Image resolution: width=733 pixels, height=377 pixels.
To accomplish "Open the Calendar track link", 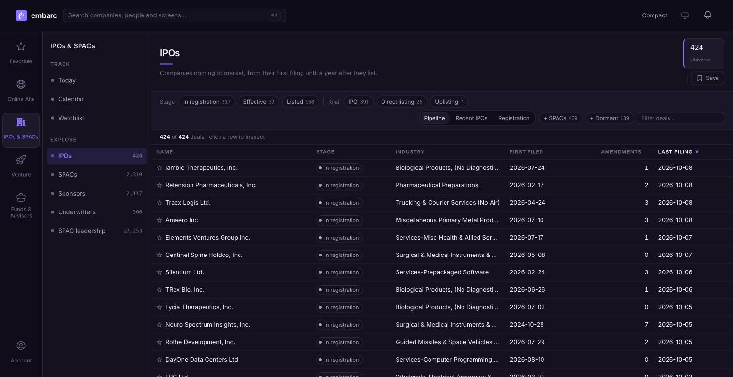I will pyautogui.click(x=96, y=99).
